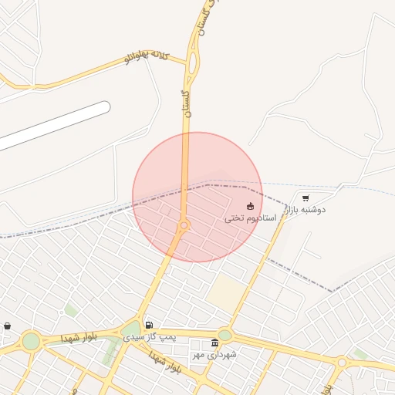Click the shopping cart icon above دوشنبه بازار

pos(306,198)
